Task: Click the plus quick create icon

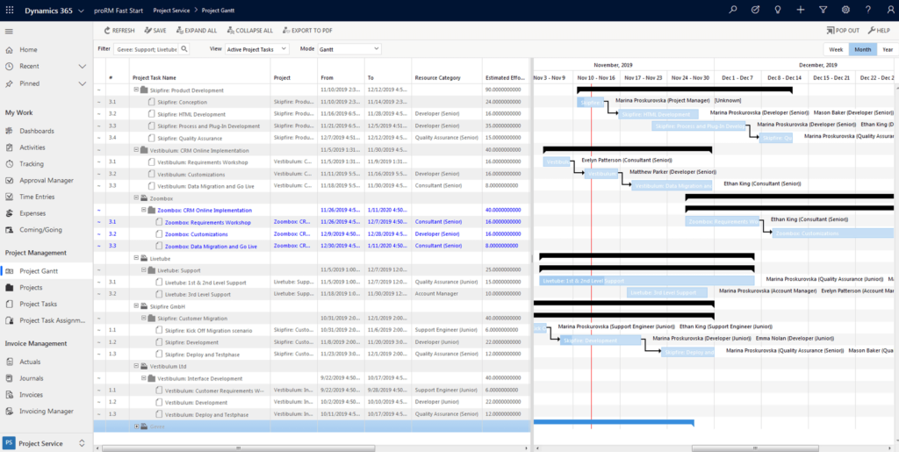Action: tap(801, 10)
